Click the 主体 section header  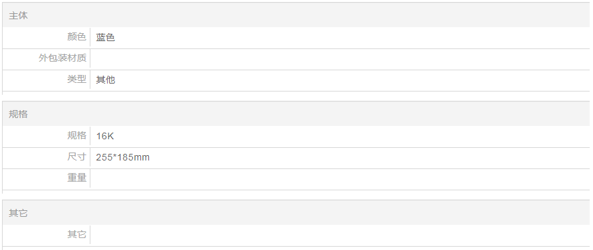pyautogui.click(x=18, y=16)
